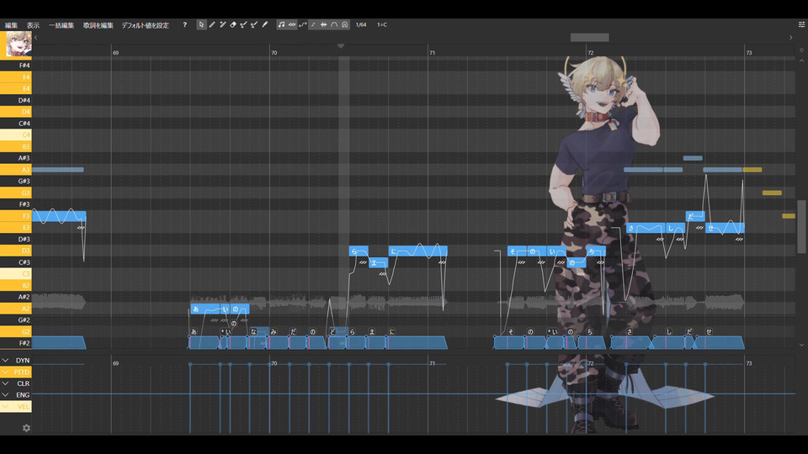
Task: Select the first smart pitch pen tool
Action: (x=244, y=24)
